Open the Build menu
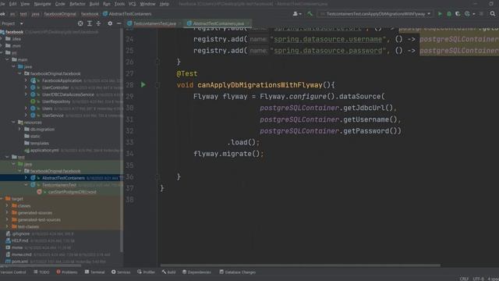Image resolution: width=499 pixels, height=281 pixels. tap(94, 4)
